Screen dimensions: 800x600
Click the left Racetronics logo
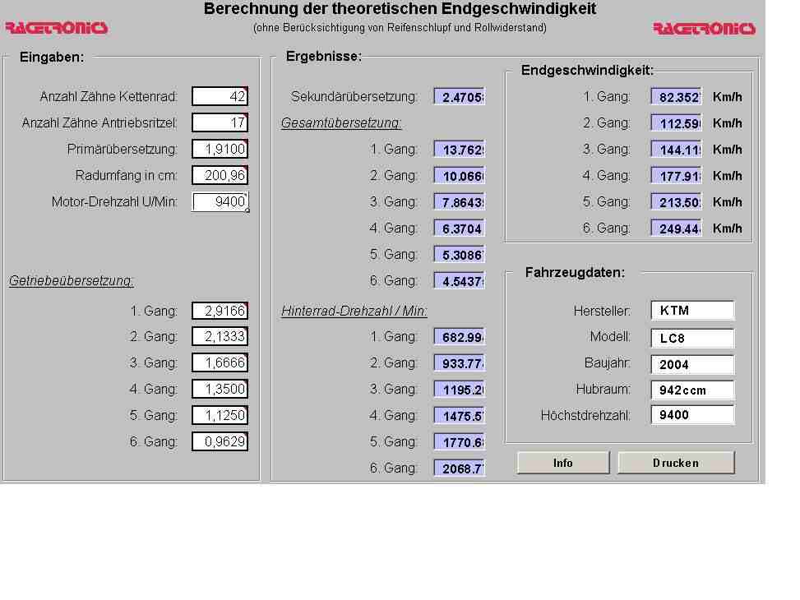(56, 28)
